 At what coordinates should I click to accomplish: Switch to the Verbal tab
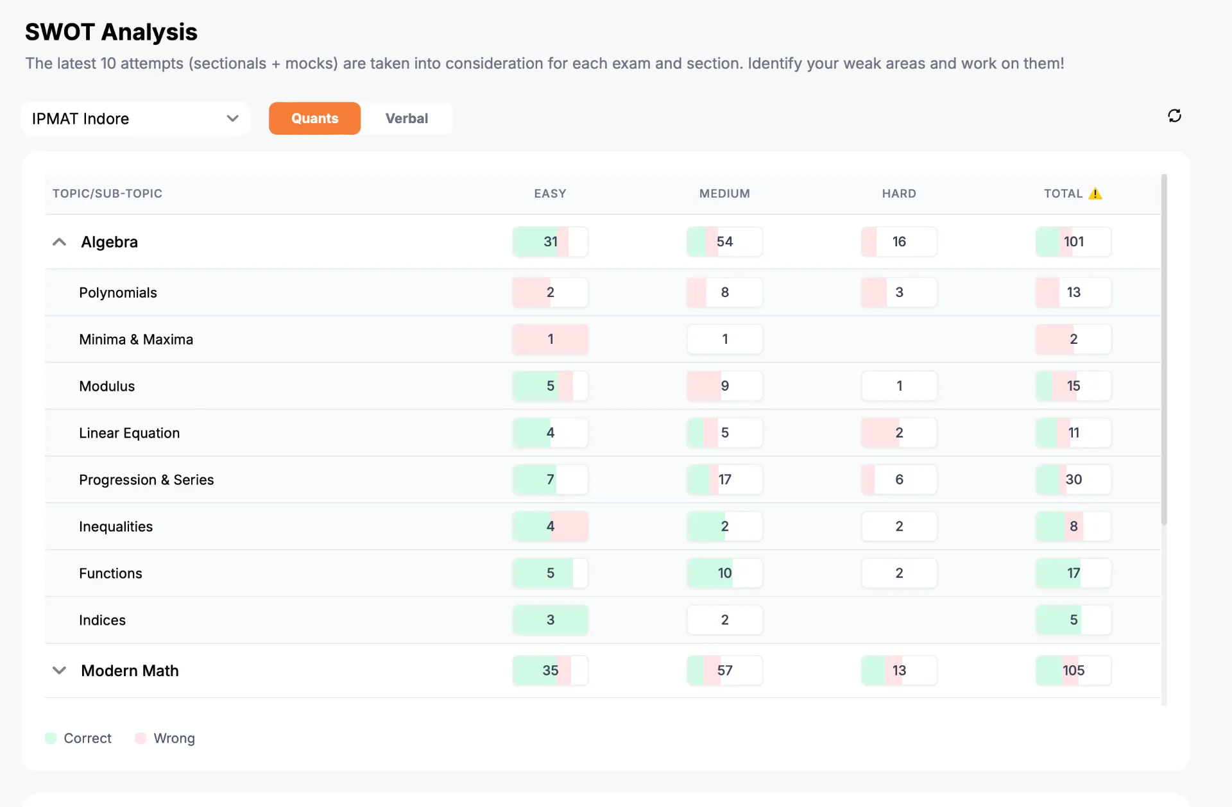pyautogui.click(x=407, y=119)
